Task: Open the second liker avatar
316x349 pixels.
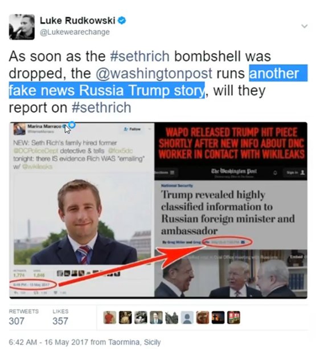Action: [125, 318]
